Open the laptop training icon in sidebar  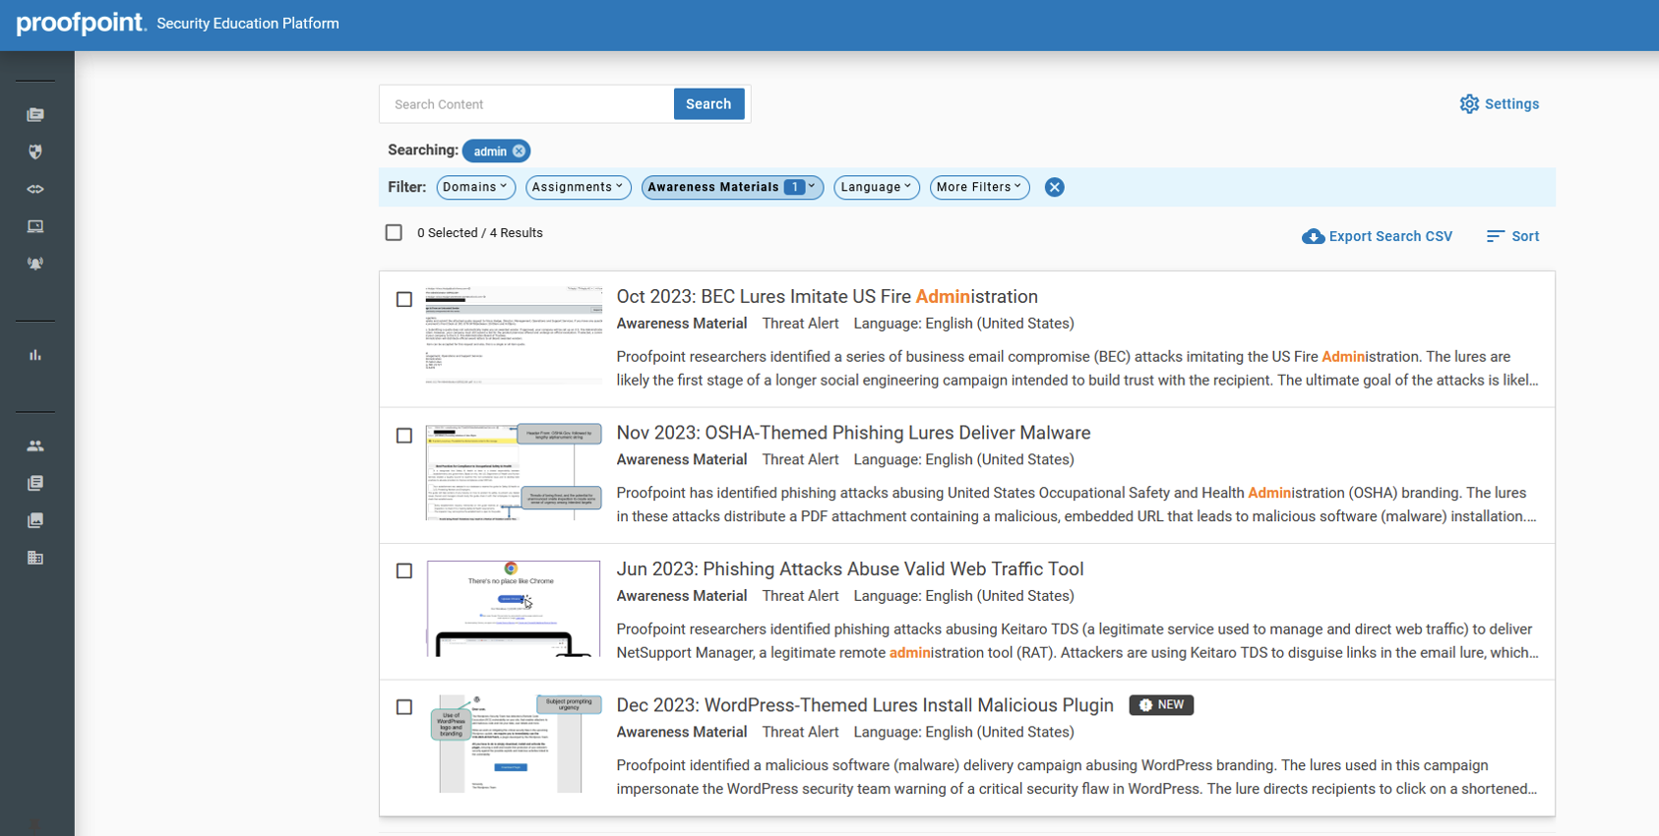click(35, 226)
